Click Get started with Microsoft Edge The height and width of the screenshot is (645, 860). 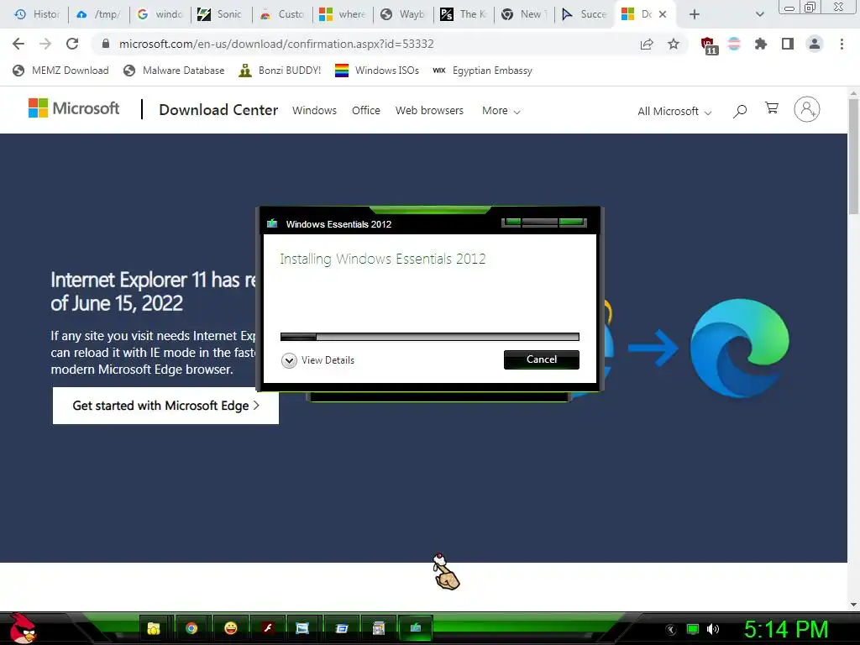[165, 406]
